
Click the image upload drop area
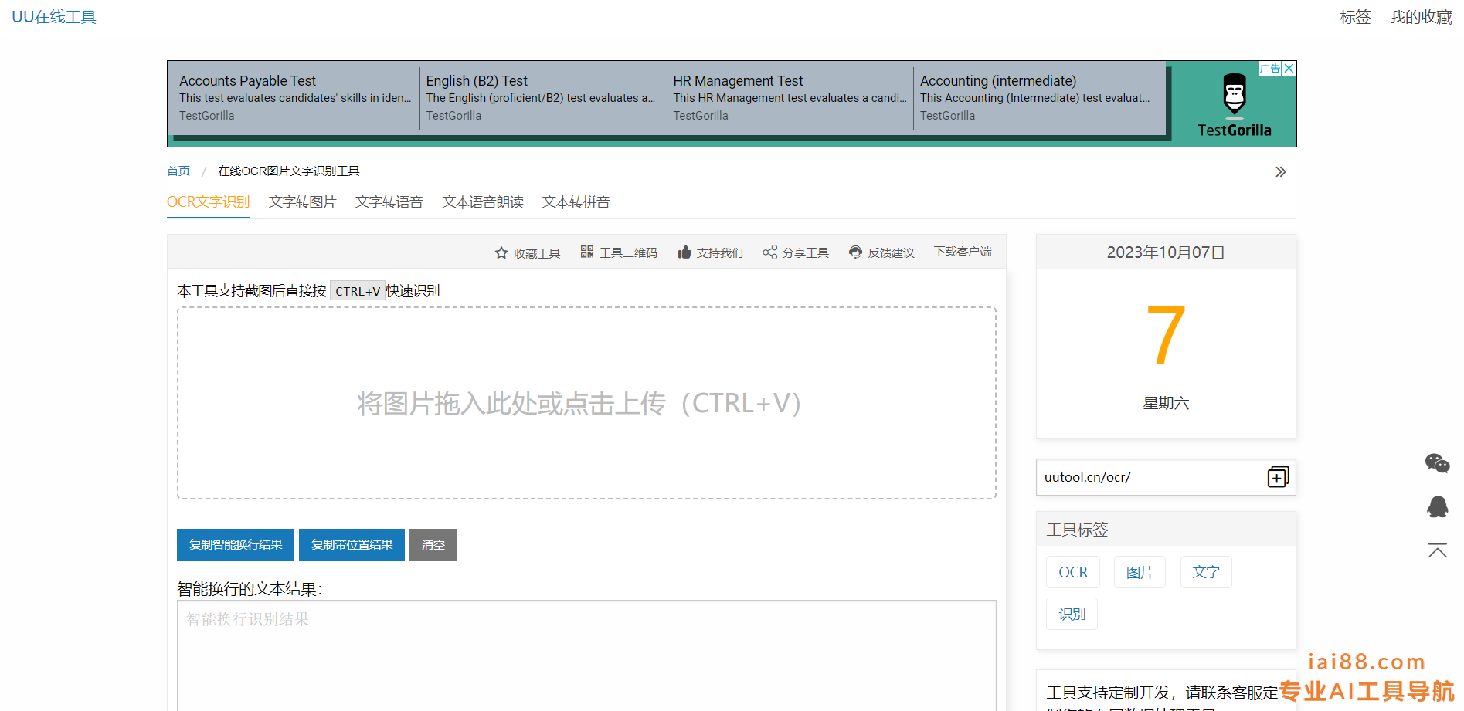[586, 403]
